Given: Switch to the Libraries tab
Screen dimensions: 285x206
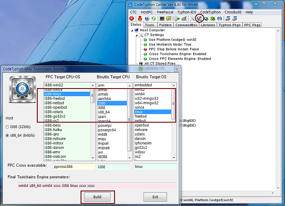Looking at the screenshot, I should [x=208, y=25].
